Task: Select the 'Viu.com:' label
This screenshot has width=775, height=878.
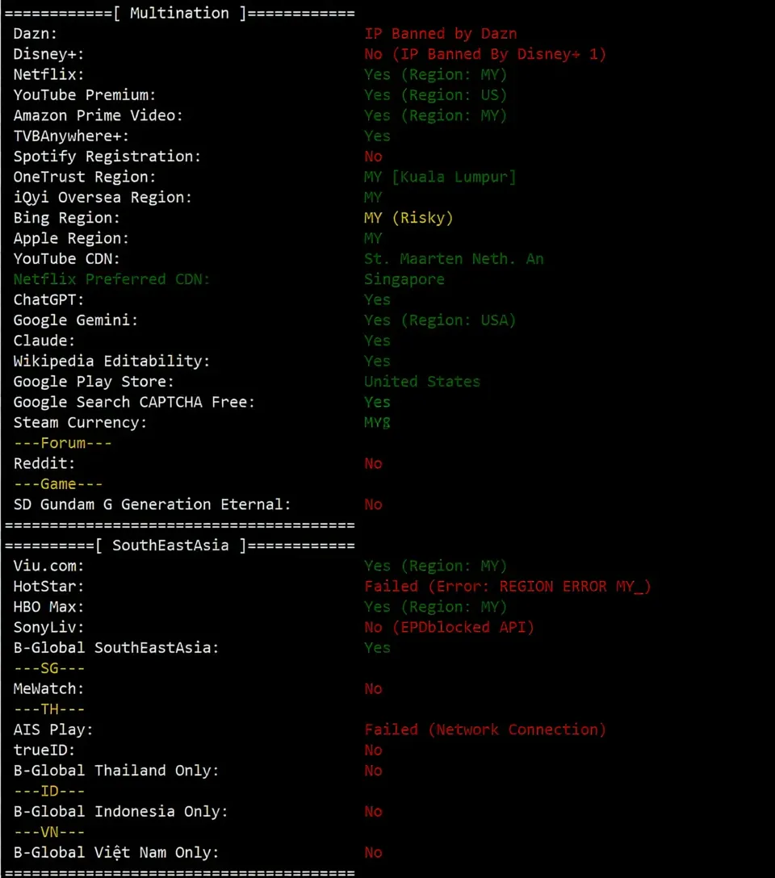Action: click(48, 567)
